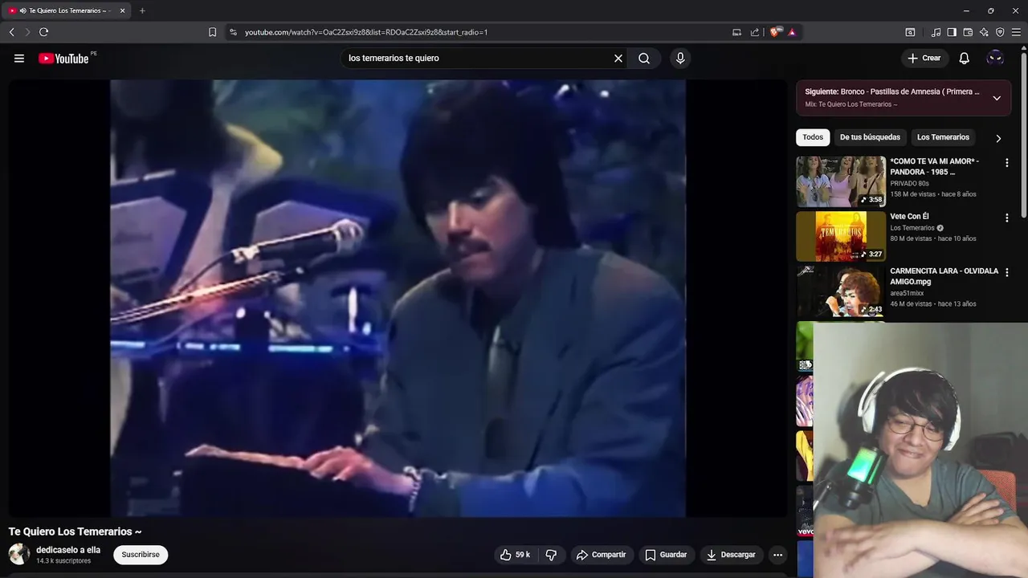This screenshot has width=1028, height=578.
Task: Open a new browser tab
Action: (142, 10)
